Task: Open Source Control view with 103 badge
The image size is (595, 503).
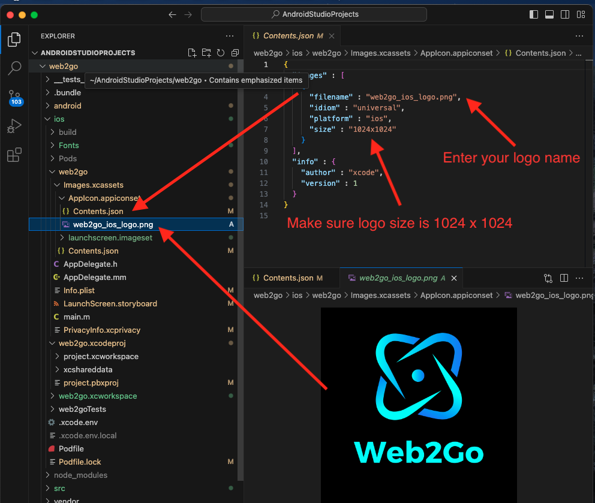Action: (14, 97)
